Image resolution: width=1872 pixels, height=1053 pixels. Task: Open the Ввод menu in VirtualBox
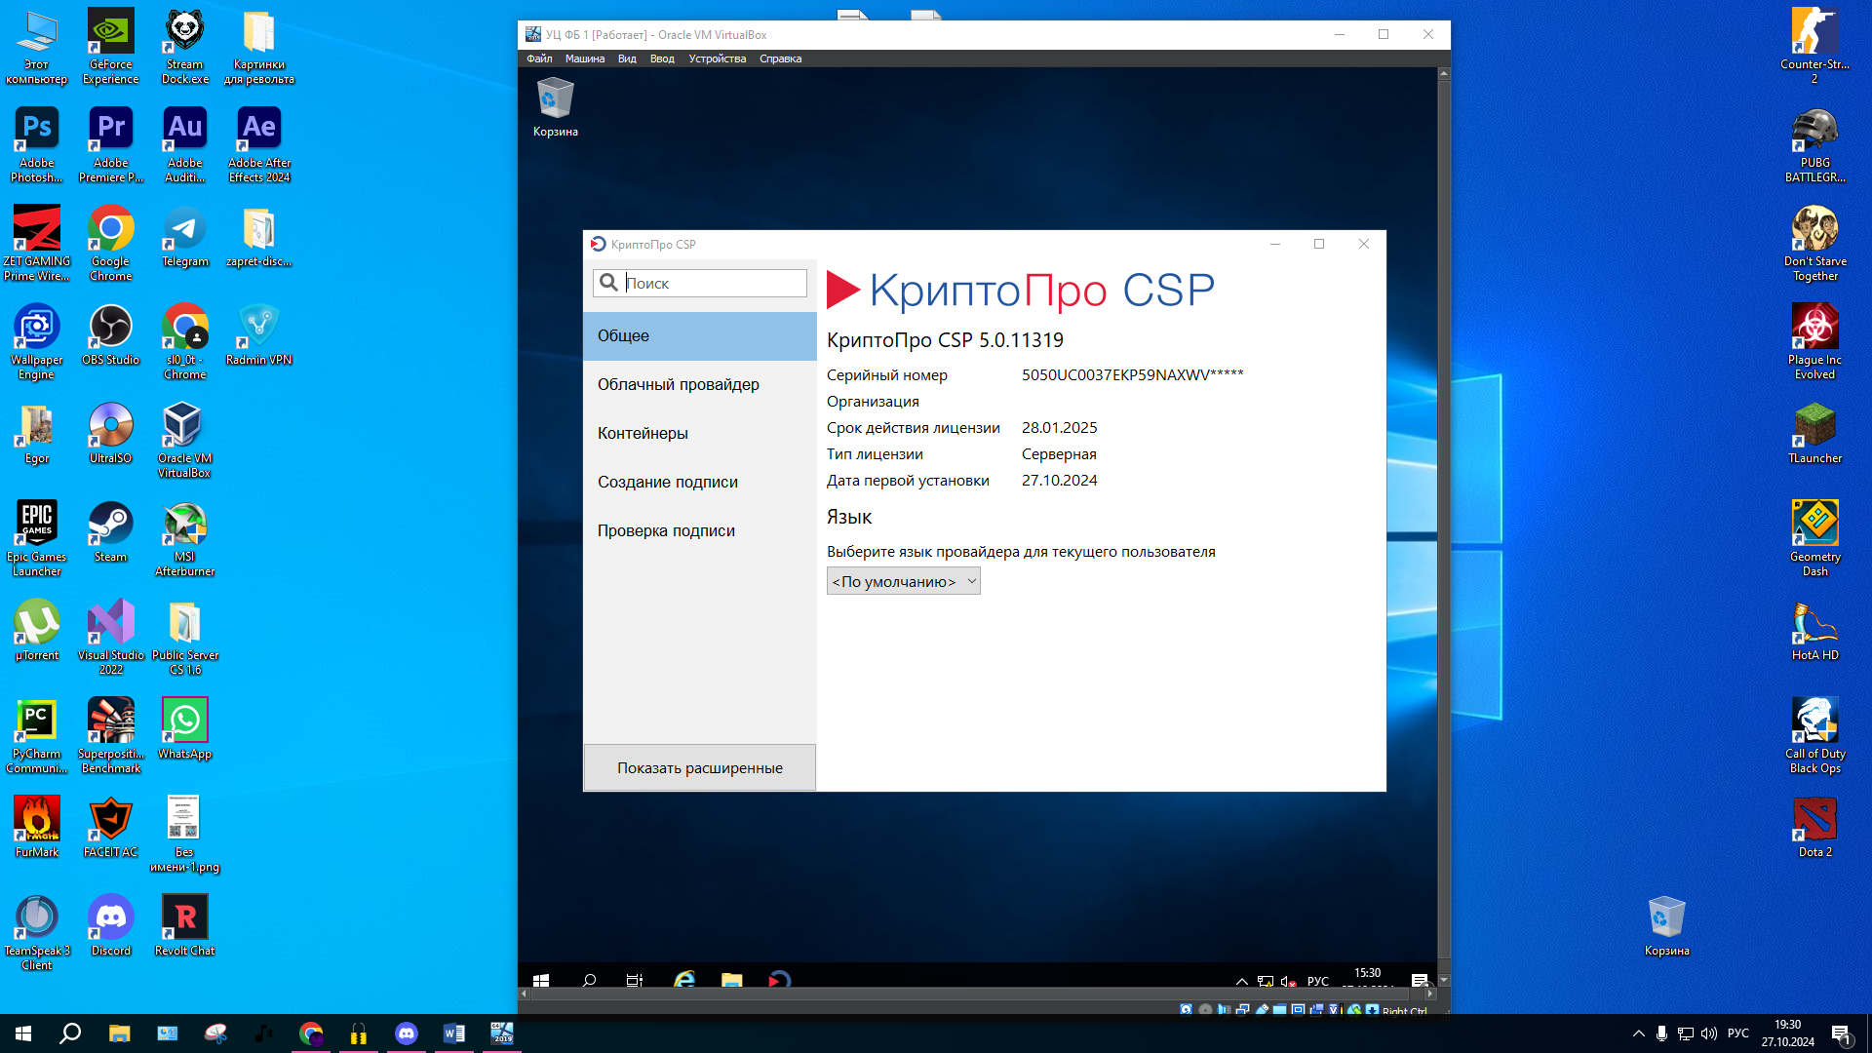click(x=662, y=58)
